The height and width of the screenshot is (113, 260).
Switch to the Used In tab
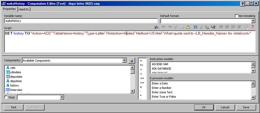24,10
